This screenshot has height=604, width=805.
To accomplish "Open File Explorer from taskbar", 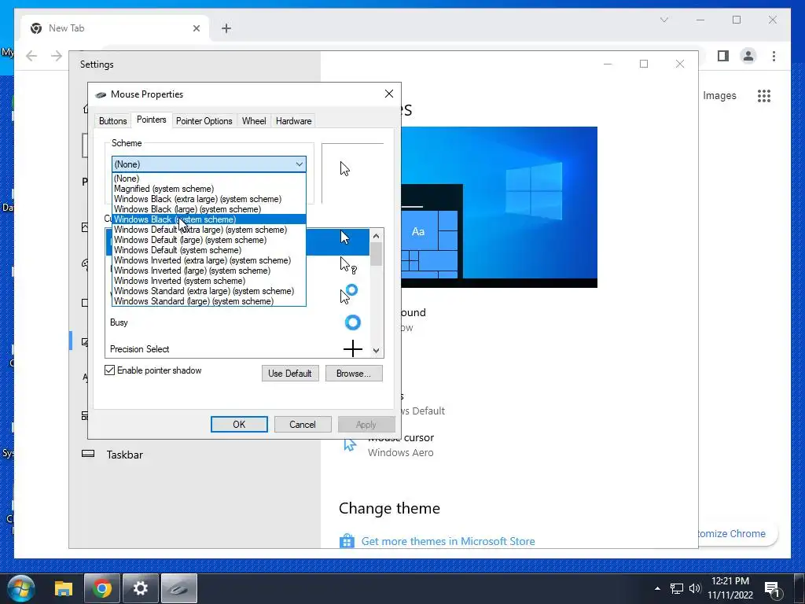I will (x=64, y=588).
